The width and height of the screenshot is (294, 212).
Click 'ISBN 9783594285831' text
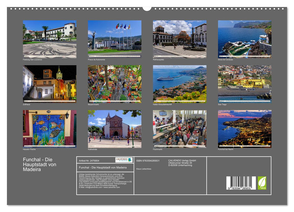coord(148,161)
